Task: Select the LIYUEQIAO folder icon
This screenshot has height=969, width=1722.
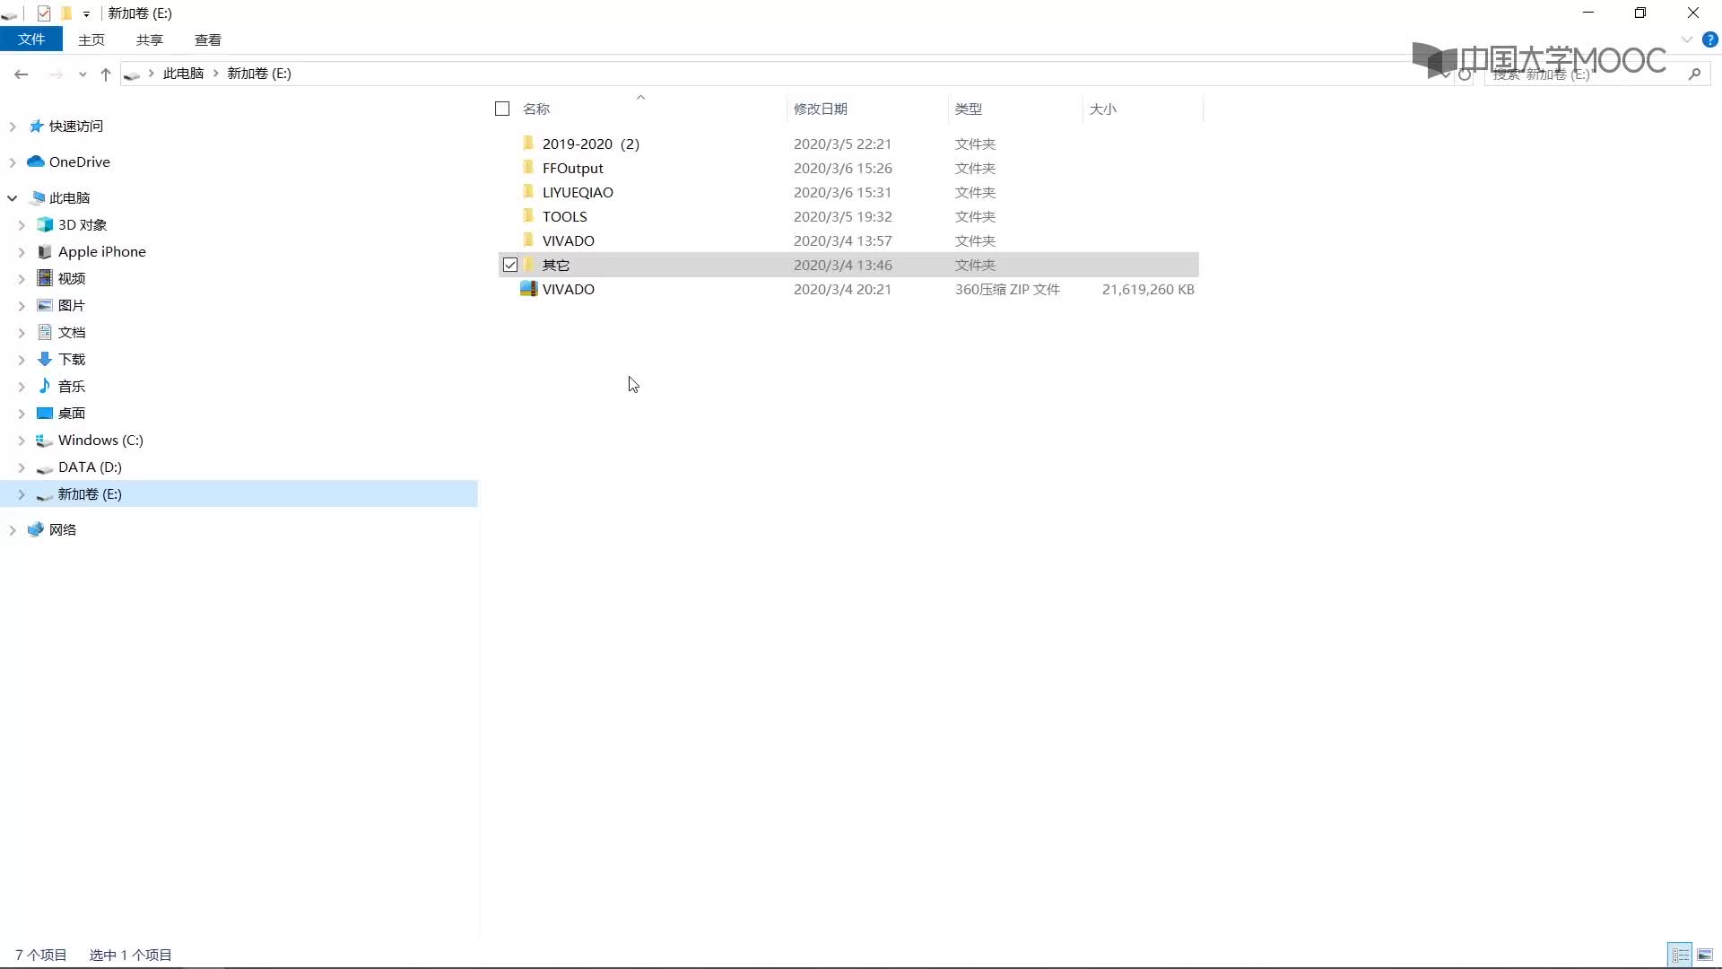Action: pos(528,191)
